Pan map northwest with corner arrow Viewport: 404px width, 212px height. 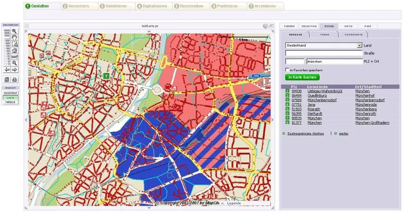point(26,32)
